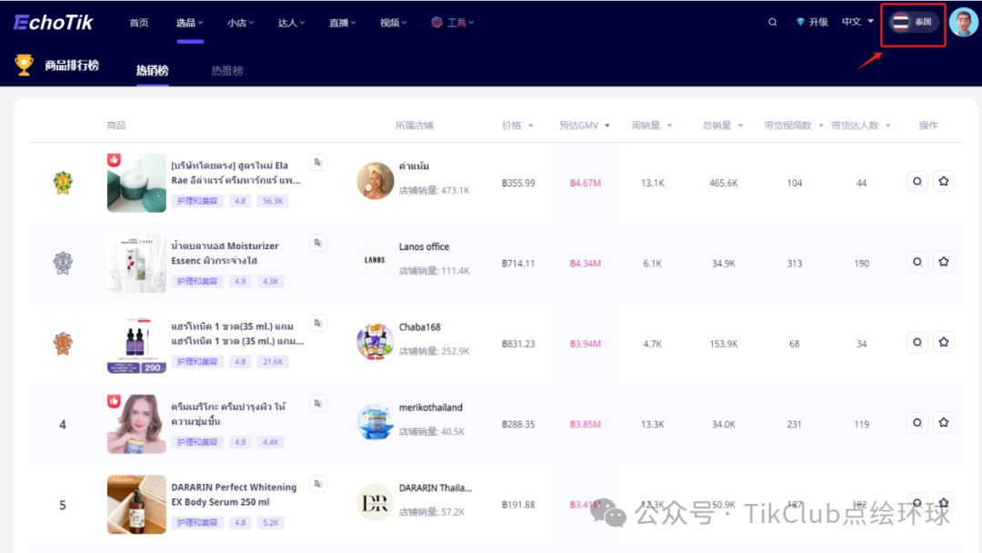Open DARARIN body serum thumbnail
This screenshot has width=982, height=553.
(x=136, y=504)
